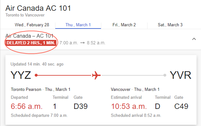Viewport: 201px width, 126px height.
Task: Click the YYZ airport code
Action: coord(21,75)
